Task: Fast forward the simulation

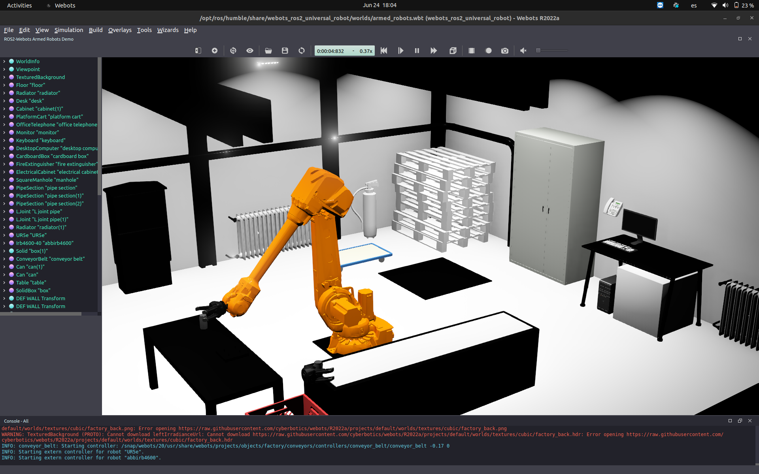Action: (434, 51)
